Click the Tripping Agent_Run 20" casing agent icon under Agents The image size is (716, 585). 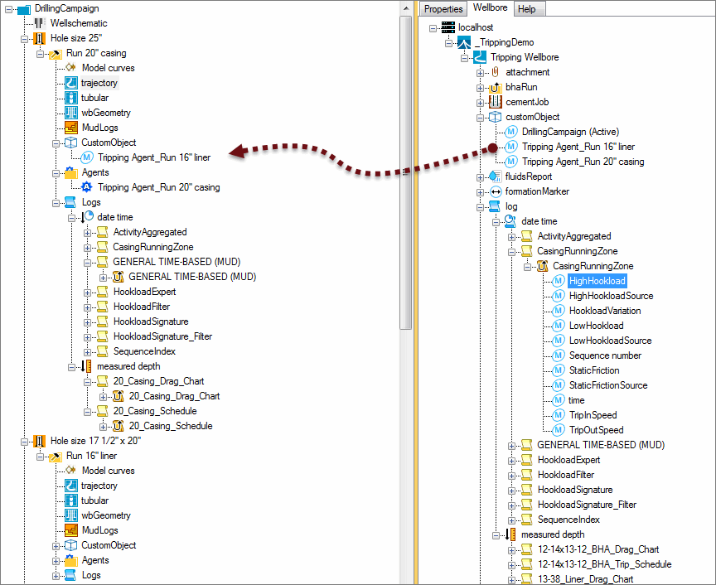[x=86, y=186]
